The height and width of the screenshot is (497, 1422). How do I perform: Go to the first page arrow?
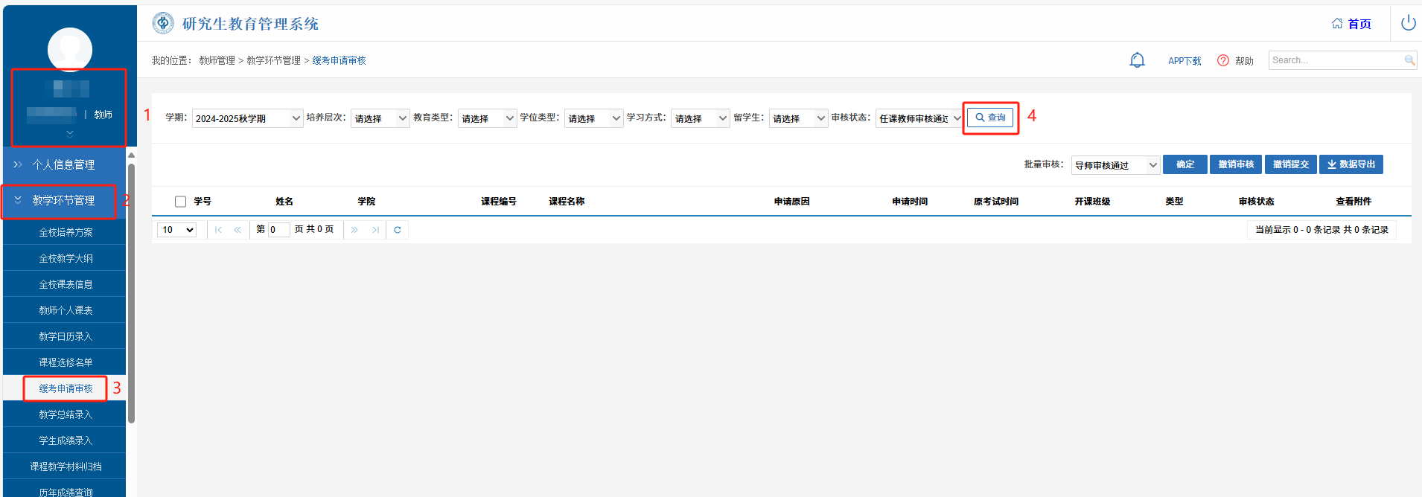pos(218,230)
